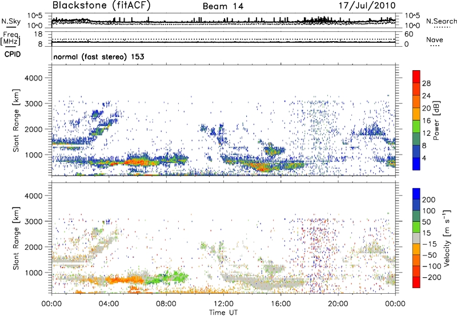Image resolution: width=457 pixels, height=316 pixels.
Task: Click the light green 12-16 dB power swatch
Action: (x=416, y=126)
